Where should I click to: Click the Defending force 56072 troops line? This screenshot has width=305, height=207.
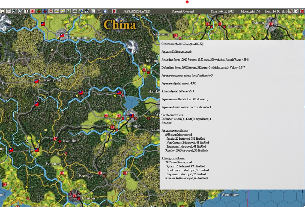(203, 67)
